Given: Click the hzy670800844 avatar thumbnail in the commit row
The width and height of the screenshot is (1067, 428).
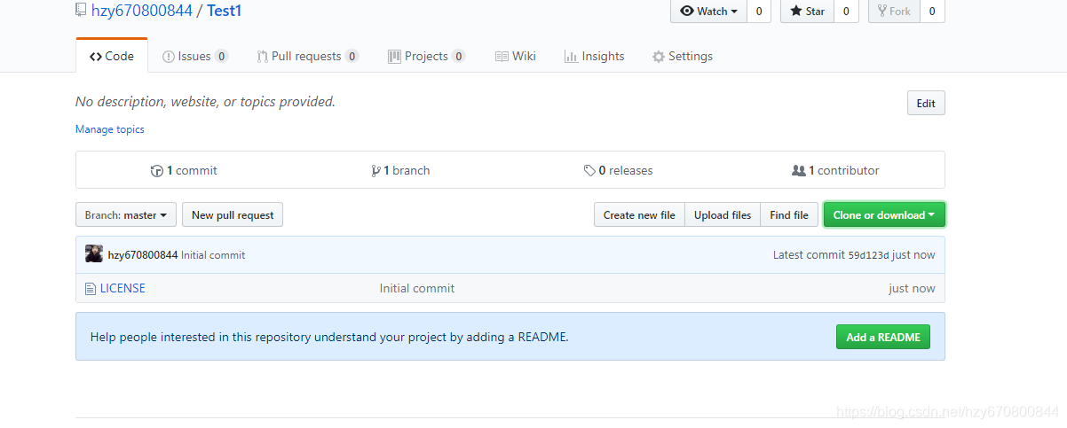Looking at the screenshot, I should 94,254.
